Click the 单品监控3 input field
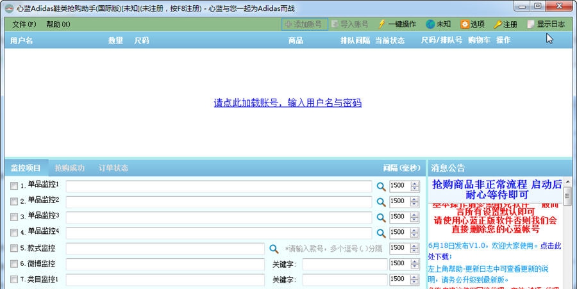This screenshot has height=289, width=577. (219, 217)
